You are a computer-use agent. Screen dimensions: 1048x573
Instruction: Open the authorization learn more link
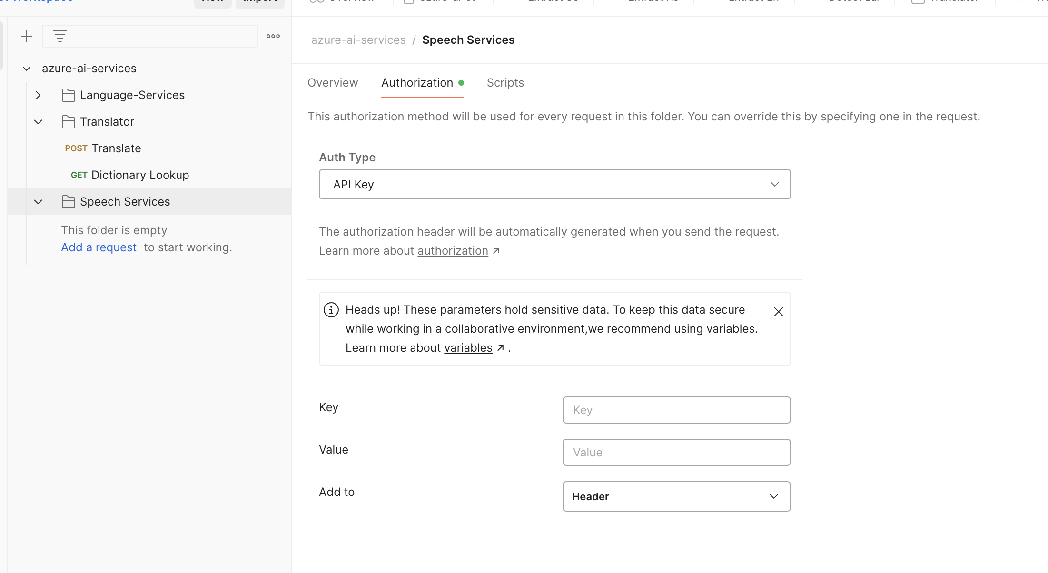453,251
